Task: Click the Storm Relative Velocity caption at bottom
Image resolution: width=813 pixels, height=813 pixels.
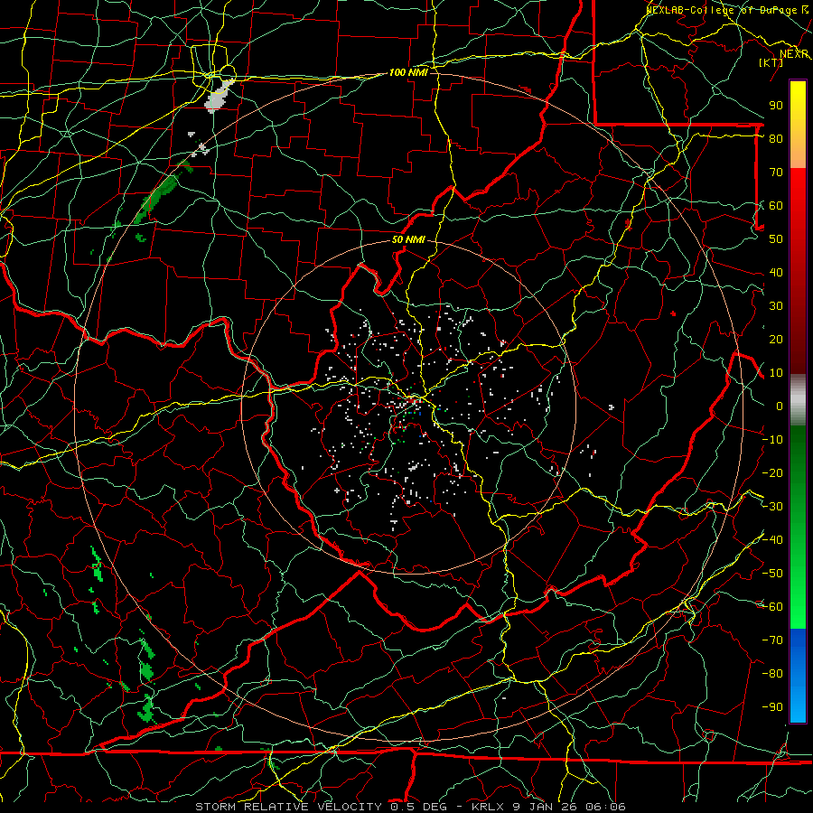Action: point(410,807)
